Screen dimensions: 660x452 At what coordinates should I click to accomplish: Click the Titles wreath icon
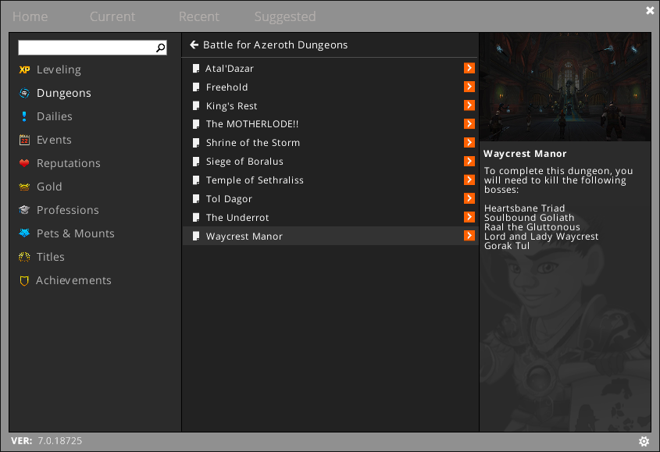click(24, 257)
